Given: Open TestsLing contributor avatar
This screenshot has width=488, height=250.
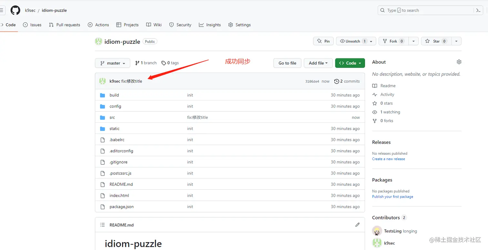Looking at the screenshot, I should pyautogui.click(x=377, y=231).
